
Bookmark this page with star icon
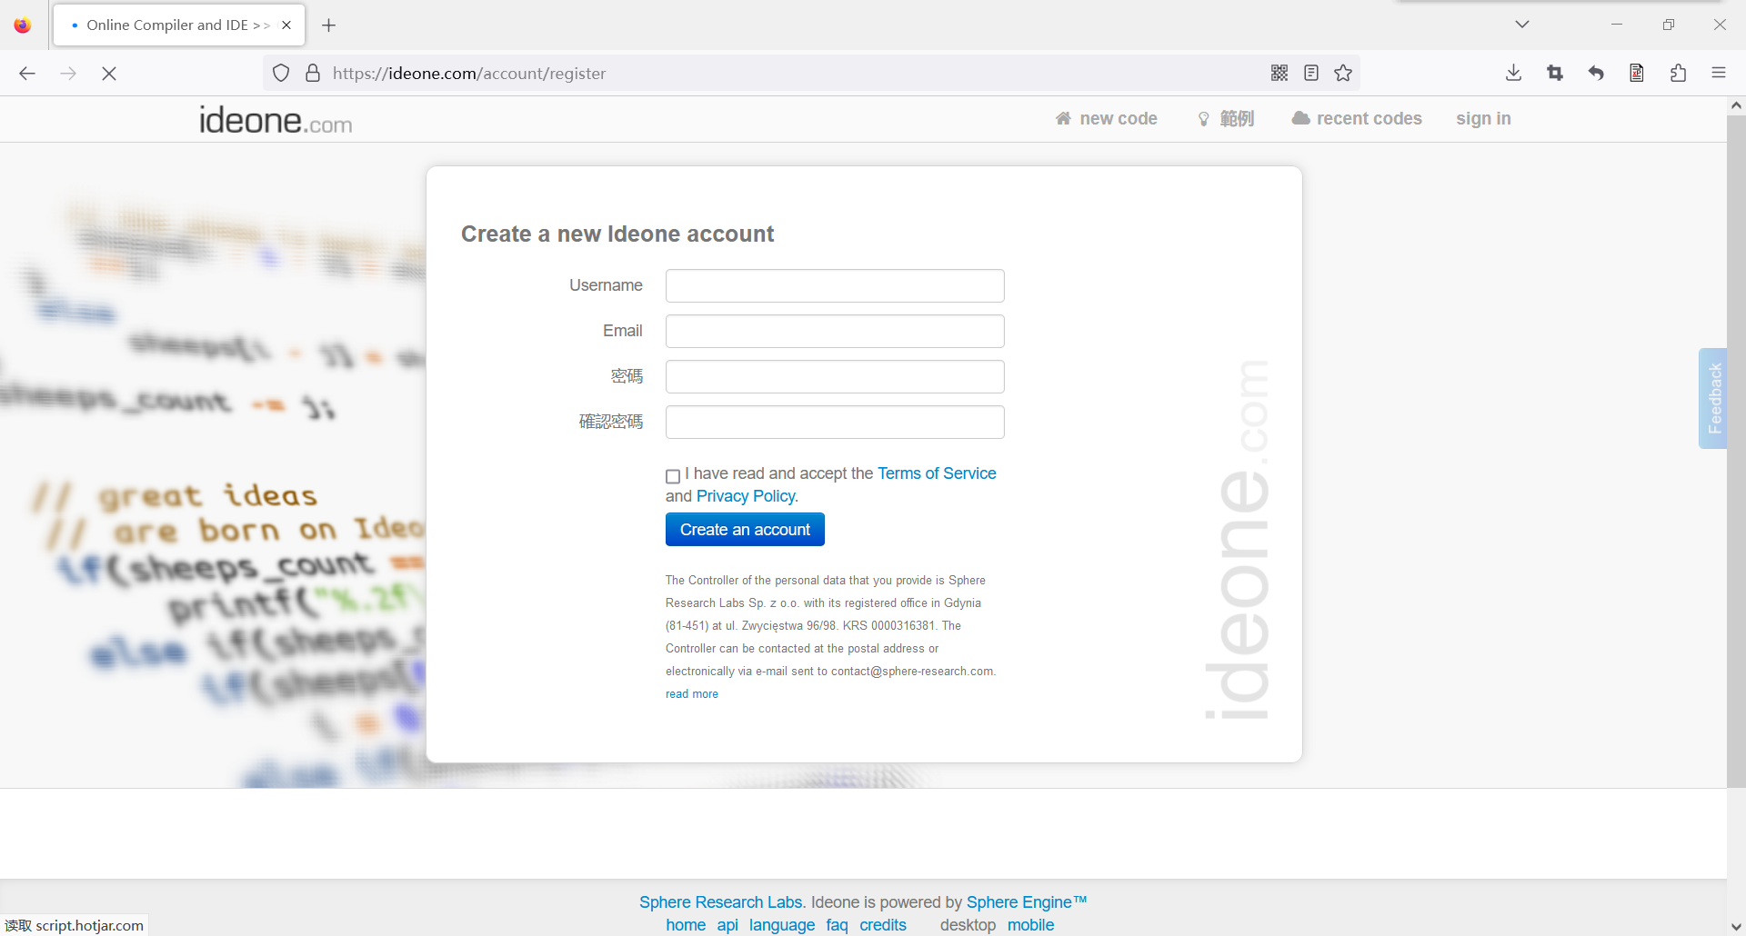[1343, 73]
